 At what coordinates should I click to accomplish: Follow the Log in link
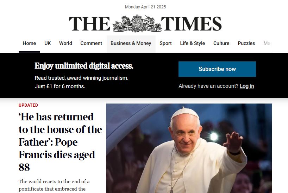point(247,86)
